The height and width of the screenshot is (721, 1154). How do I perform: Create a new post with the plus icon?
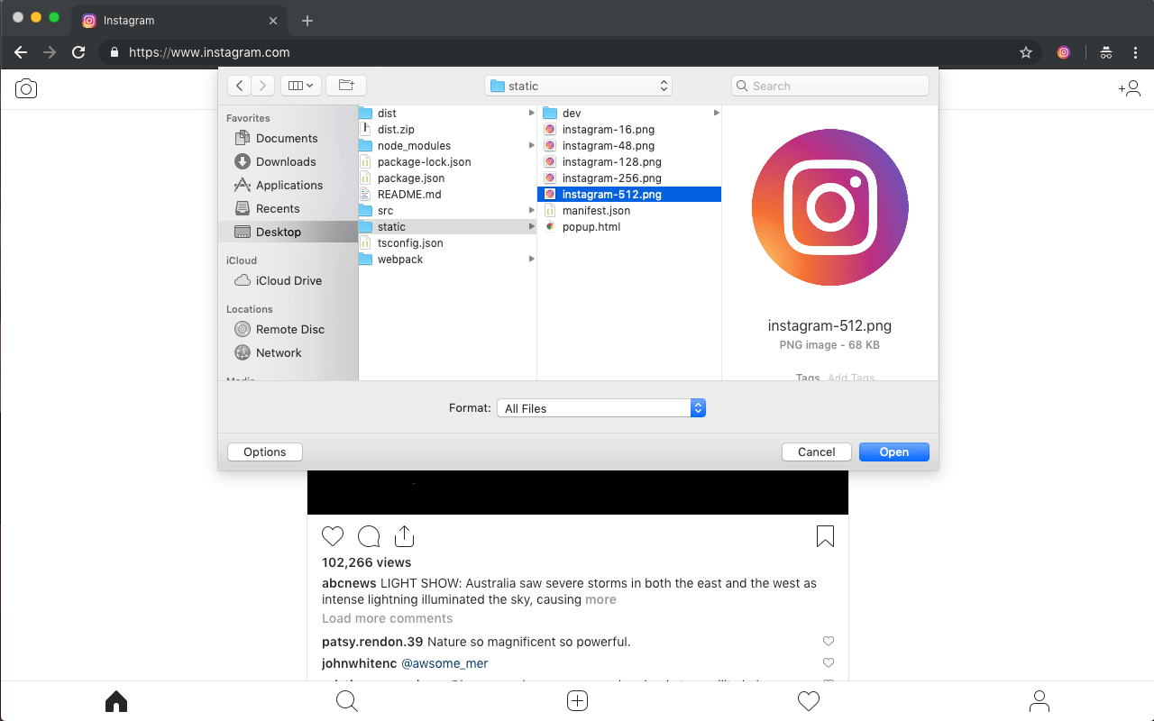click(577, 700)
